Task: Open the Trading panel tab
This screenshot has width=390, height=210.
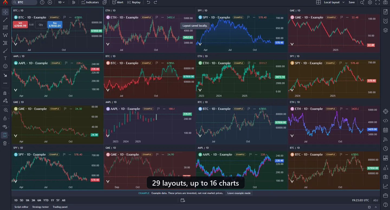Action: [60, 207]
